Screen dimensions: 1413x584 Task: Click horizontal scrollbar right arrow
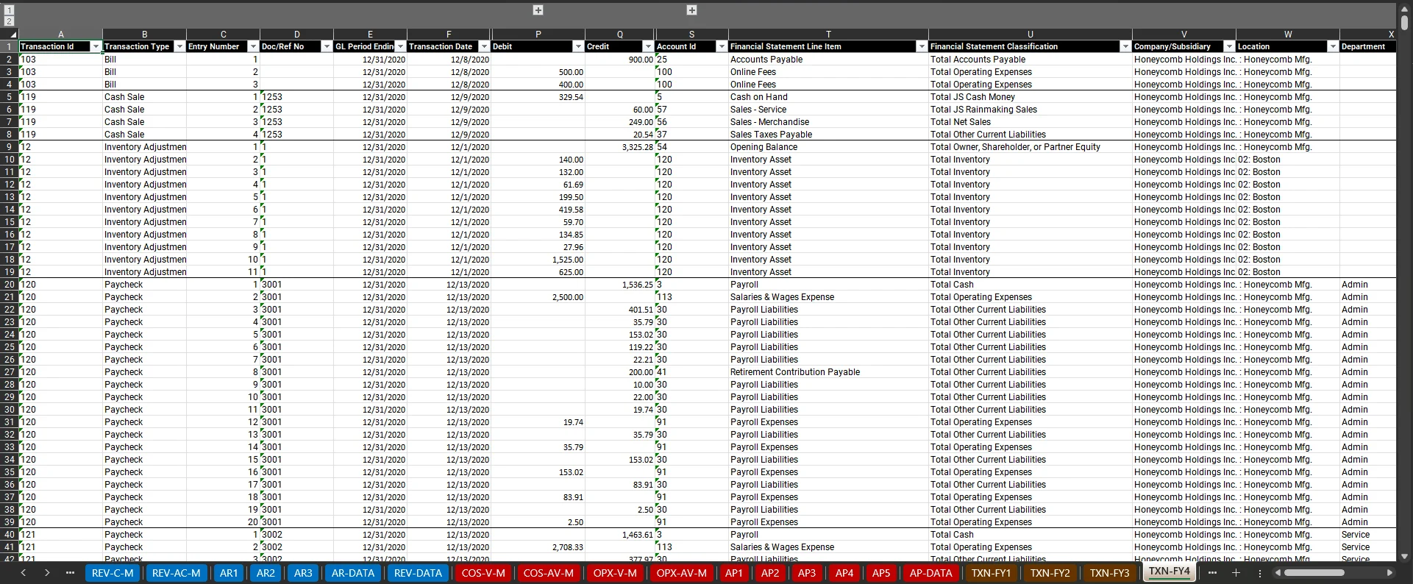tap(1389, 572)
